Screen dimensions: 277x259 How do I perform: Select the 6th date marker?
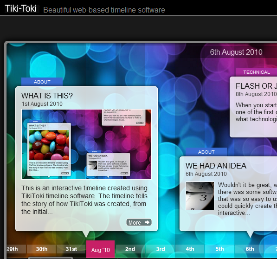pyautogui.click(x=250, y=249)
